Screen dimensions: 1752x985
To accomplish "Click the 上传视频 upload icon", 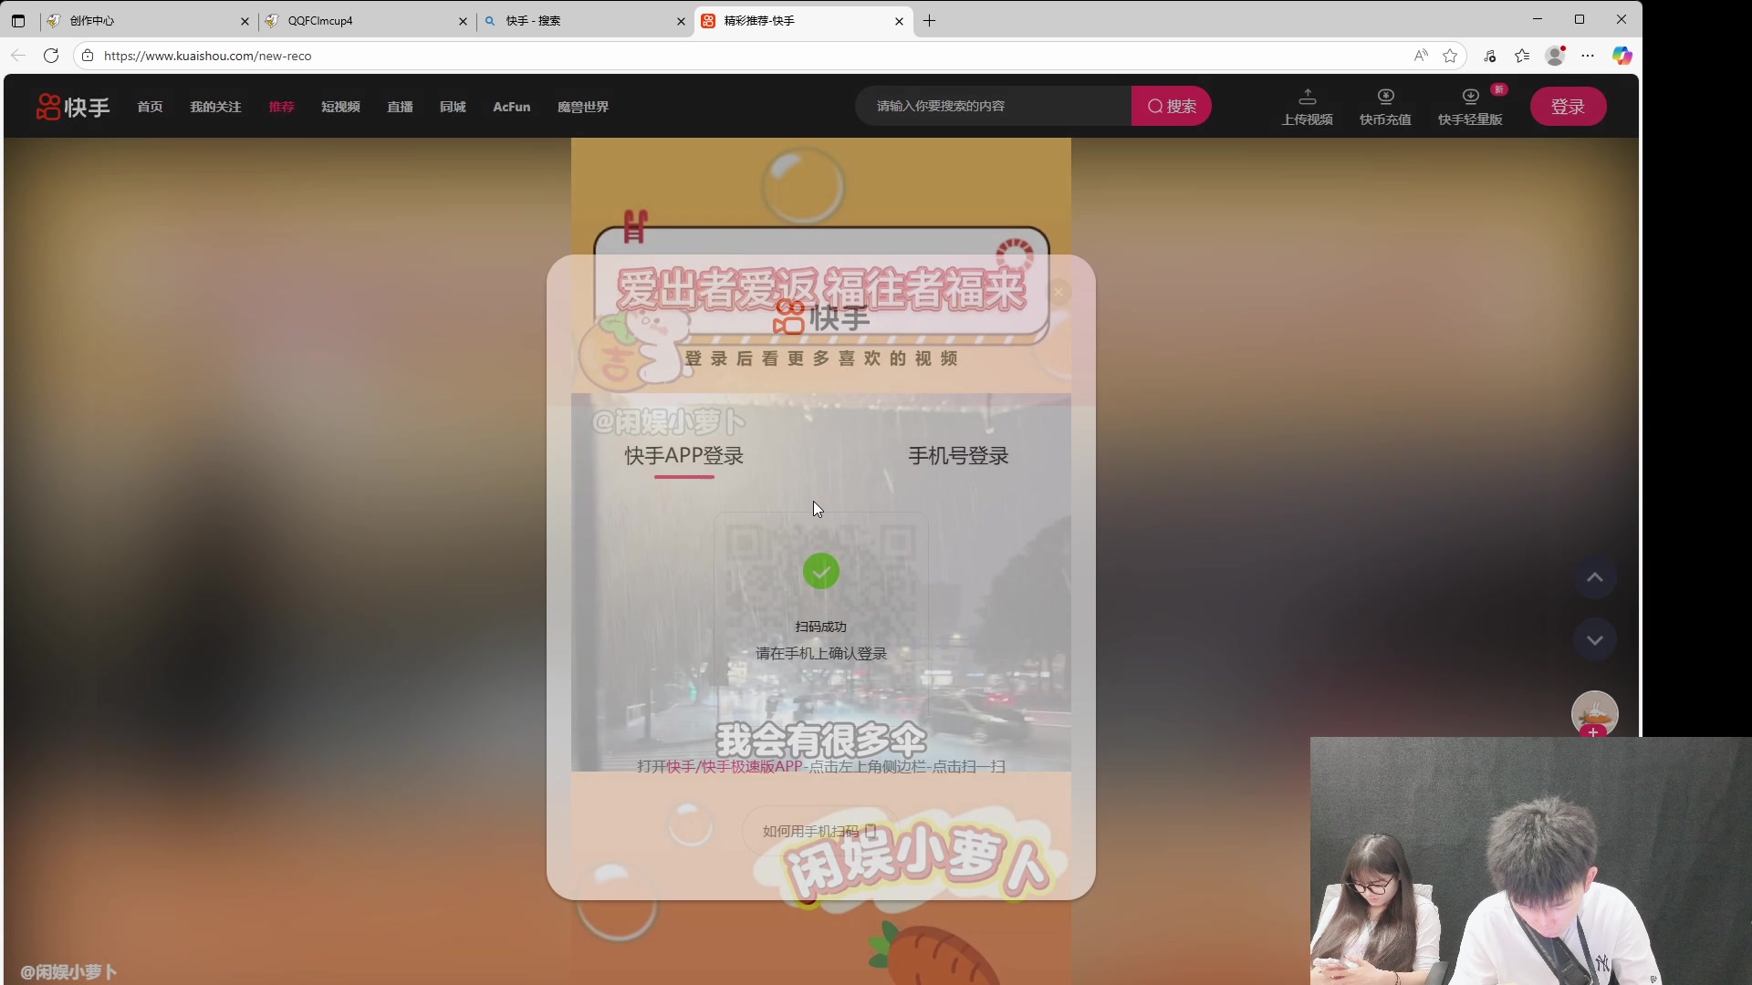I will [x=1307, y=97].
